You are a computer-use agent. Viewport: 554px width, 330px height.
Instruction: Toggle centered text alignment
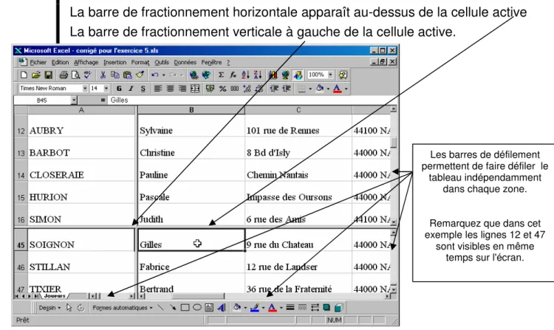tap(171, 89)
